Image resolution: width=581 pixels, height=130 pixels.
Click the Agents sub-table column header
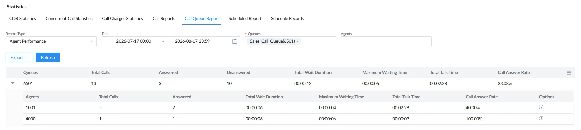32,97
